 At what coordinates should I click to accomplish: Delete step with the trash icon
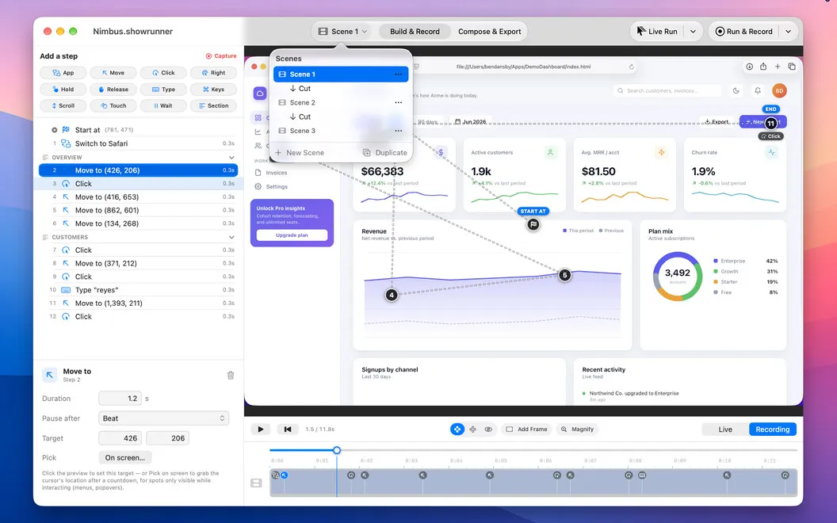pyautogui.click(x=231, y=375)
